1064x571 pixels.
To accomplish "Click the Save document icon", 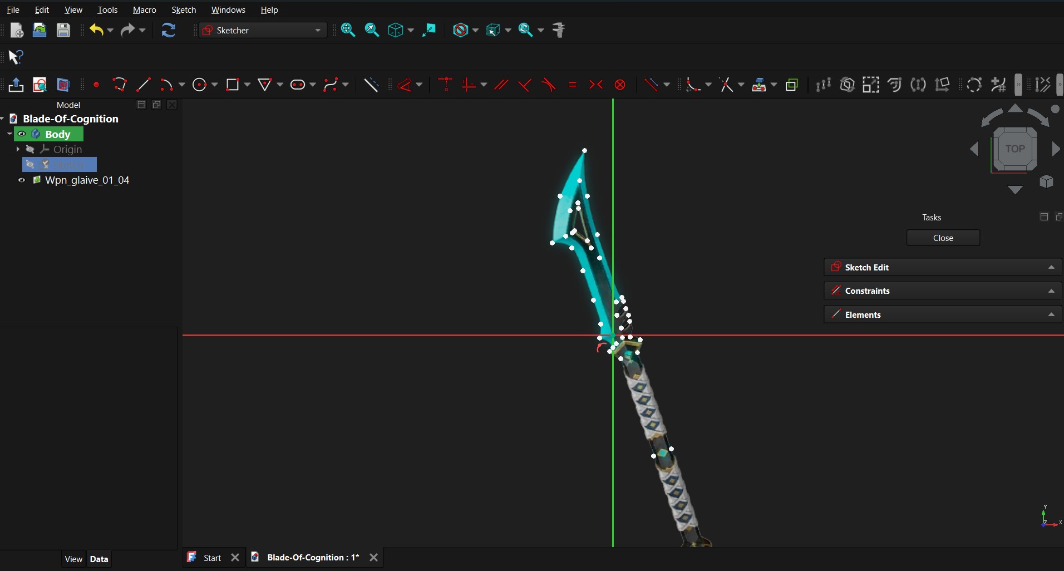I will (63, 30).
